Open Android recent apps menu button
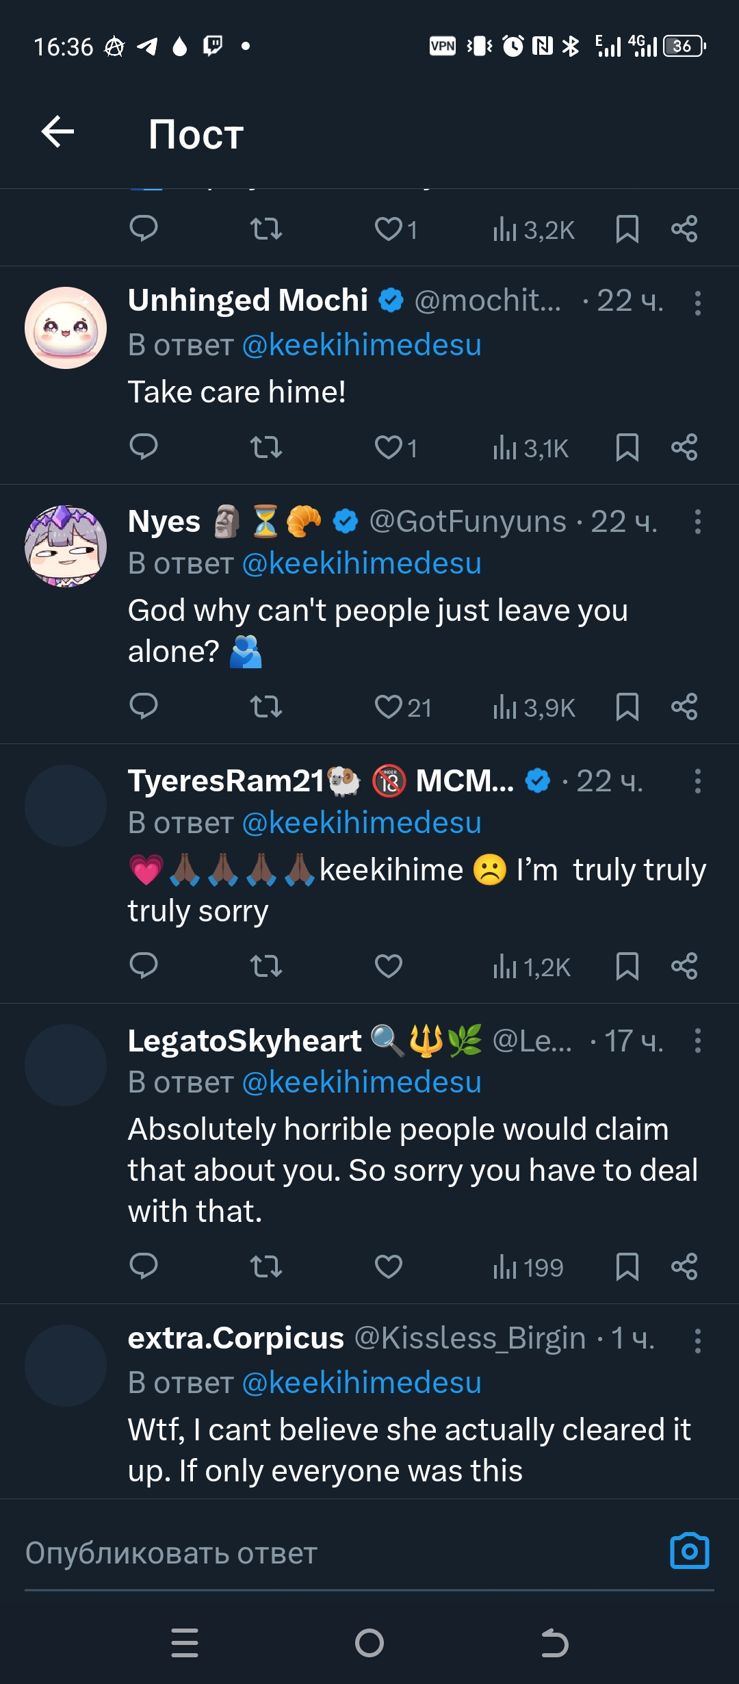Screen dimensions: 739x1684 click(x=185, y=1643)
